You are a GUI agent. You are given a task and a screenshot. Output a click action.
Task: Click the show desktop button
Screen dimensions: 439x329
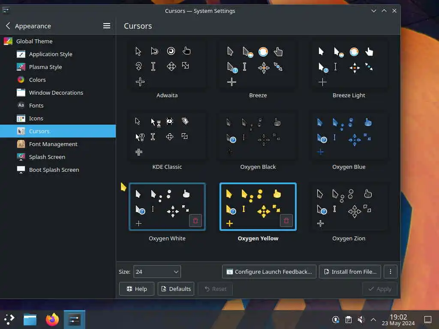428,320
